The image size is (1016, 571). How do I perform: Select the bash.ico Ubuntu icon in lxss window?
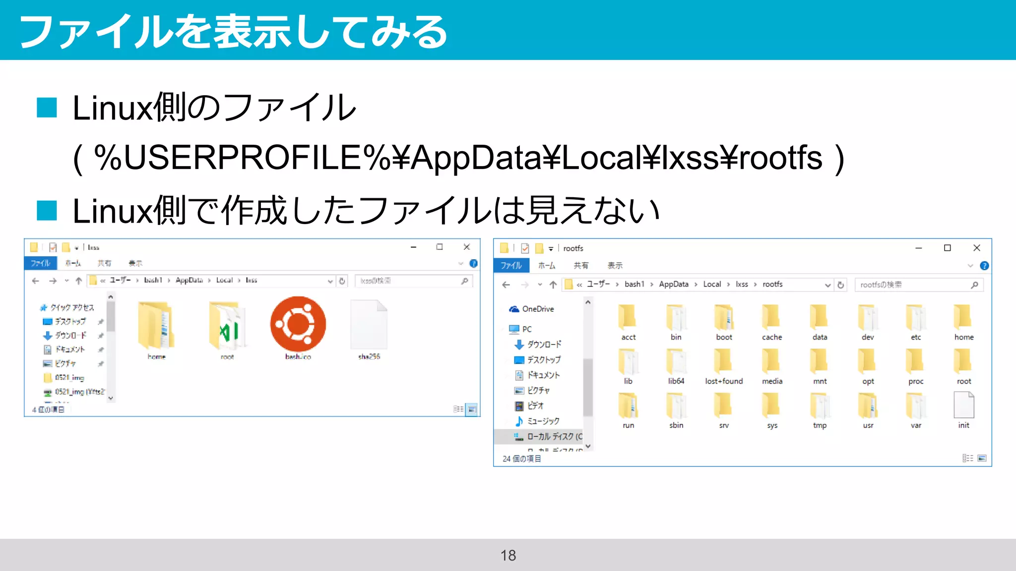point(298,325)
